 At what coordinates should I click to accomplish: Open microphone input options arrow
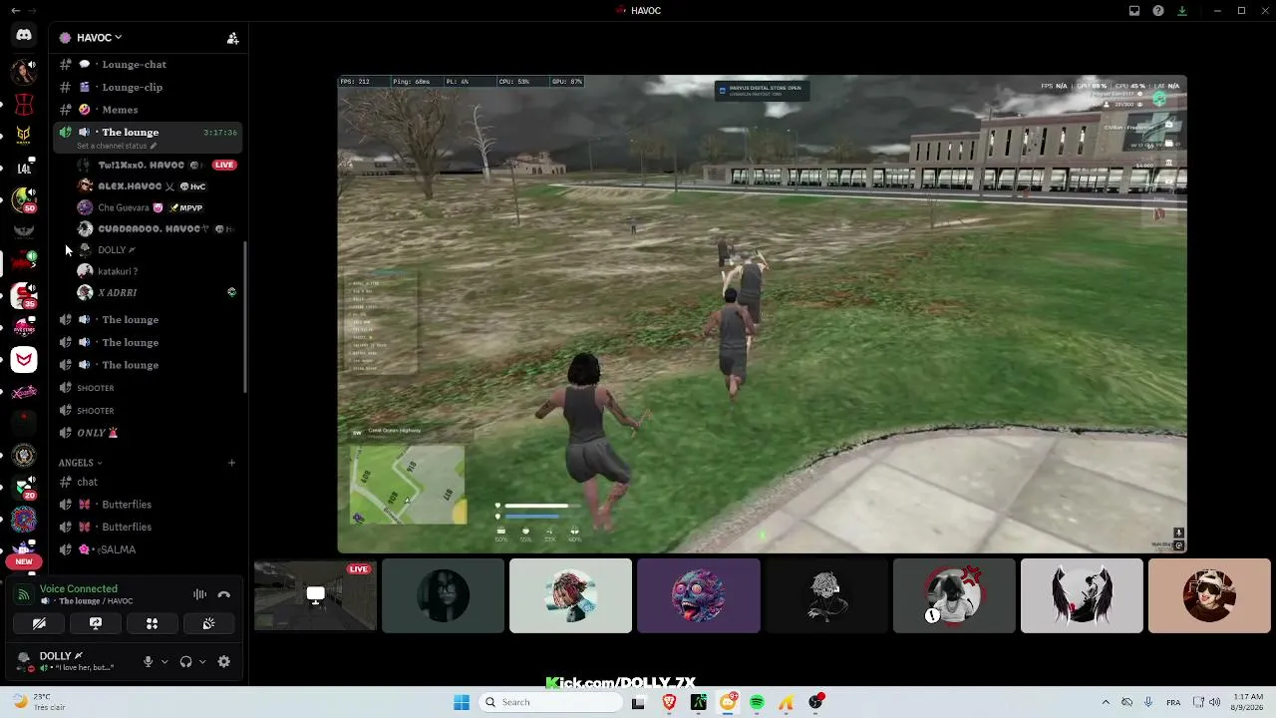164,661
